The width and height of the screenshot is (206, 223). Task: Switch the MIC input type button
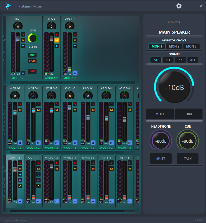[x=32, y=55]
